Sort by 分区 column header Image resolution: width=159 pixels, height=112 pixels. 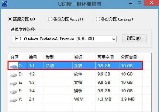pyautogui.click(x=14, y=57)
